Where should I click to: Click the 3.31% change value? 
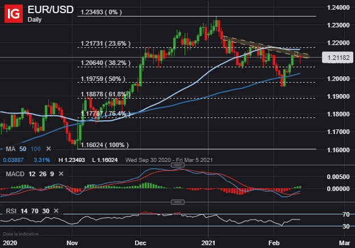coord(42,160)
